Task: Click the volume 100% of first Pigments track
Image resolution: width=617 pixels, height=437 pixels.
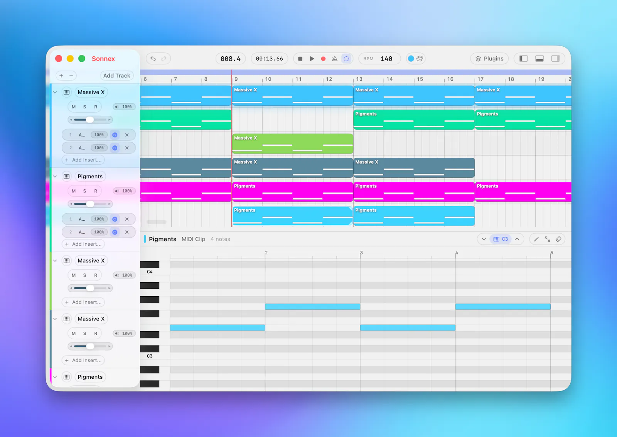Action: pos(124,191)
